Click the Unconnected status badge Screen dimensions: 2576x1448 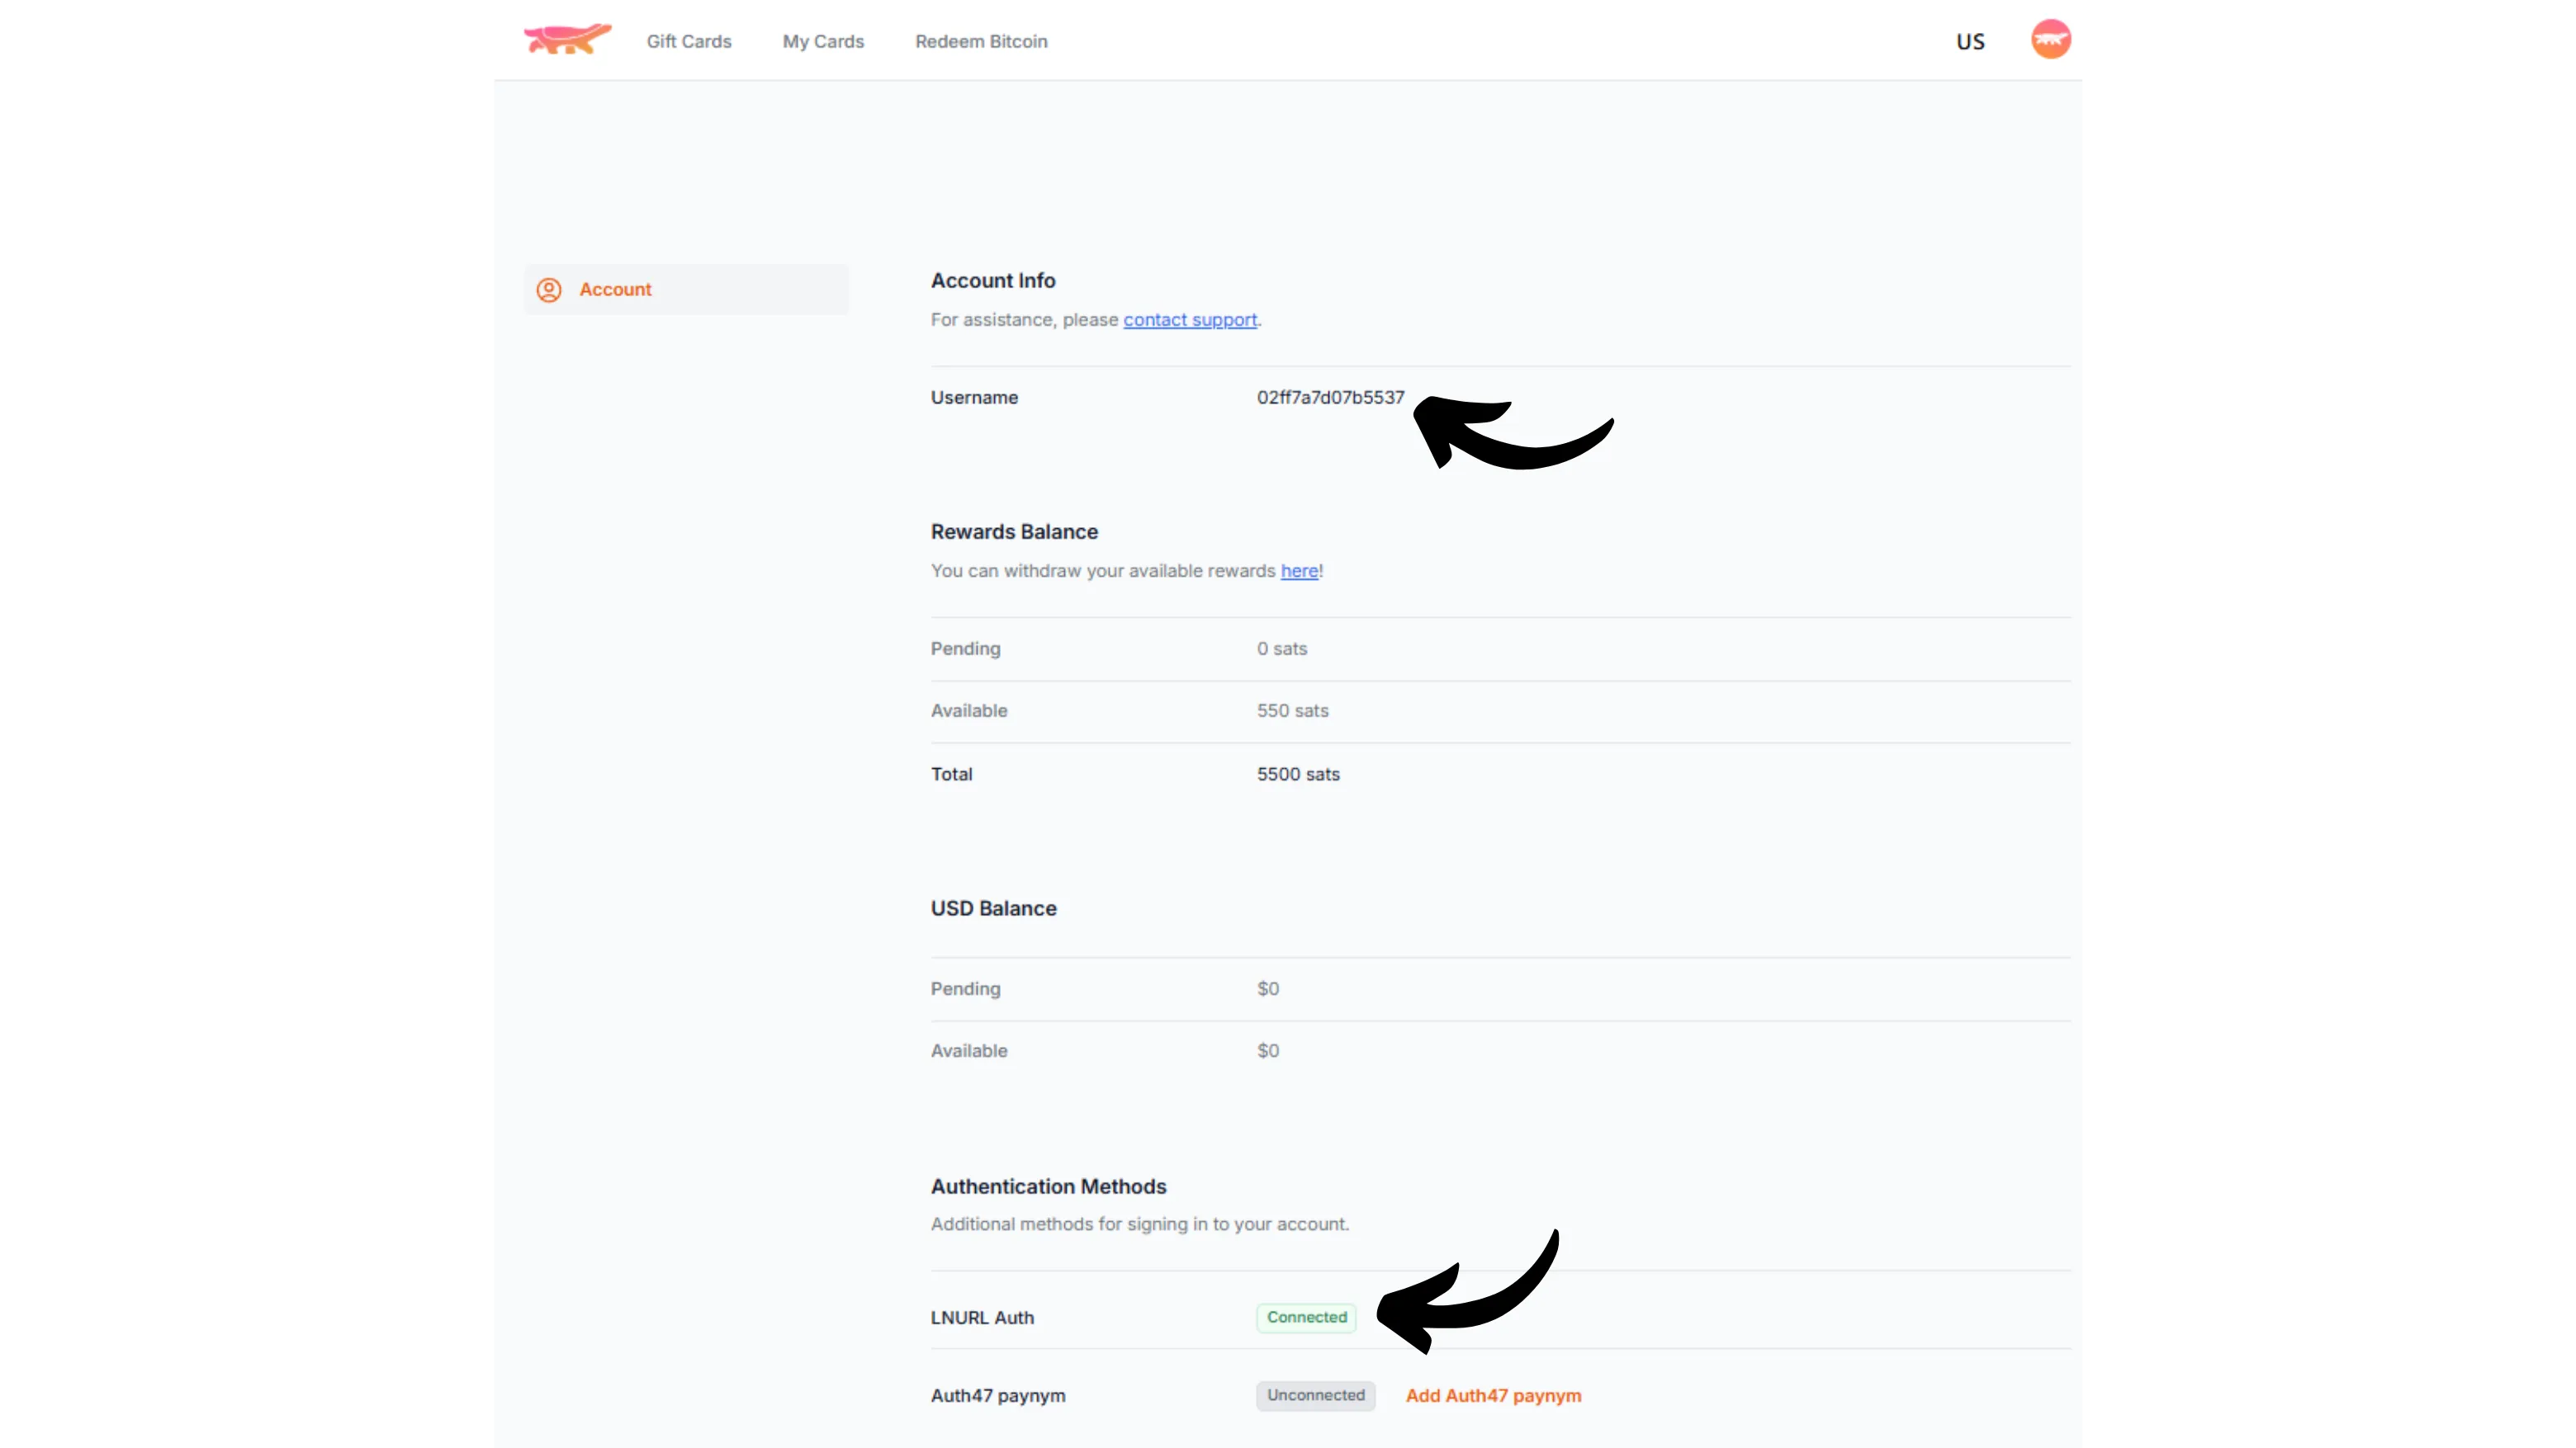(1315, 1395)
